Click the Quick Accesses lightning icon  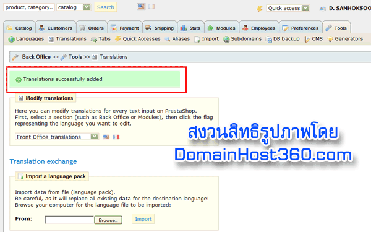[x=118, y=39]
